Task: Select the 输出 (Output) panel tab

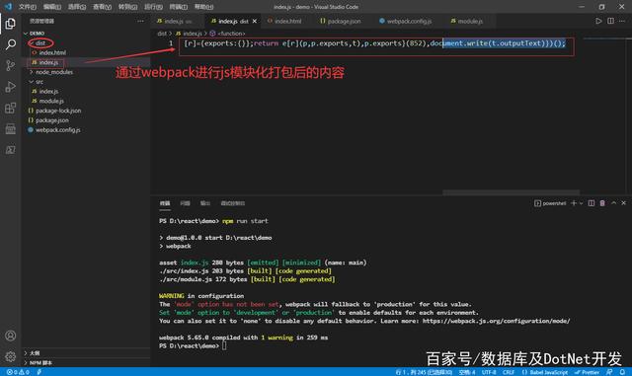Action: tap(205, 203)
